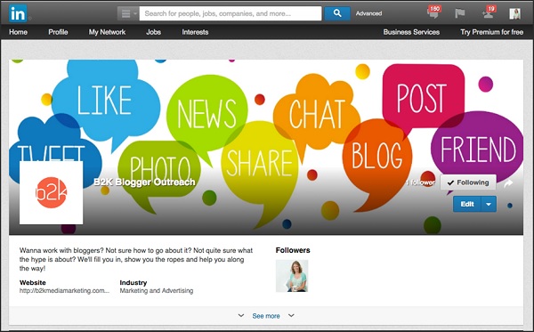534x332 pixels.
Task: Click the LinkedIn logo icon
Action: (18, 13)
